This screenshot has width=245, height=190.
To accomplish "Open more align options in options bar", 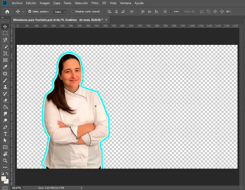I will pos(176,12).
